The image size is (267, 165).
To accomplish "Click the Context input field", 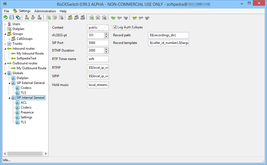I will (98, 28).
